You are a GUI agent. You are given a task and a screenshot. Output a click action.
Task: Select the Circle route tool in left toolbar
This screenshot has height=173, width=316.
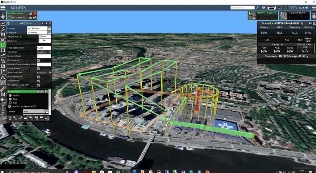pyautogui.click(x=3, y=45)
